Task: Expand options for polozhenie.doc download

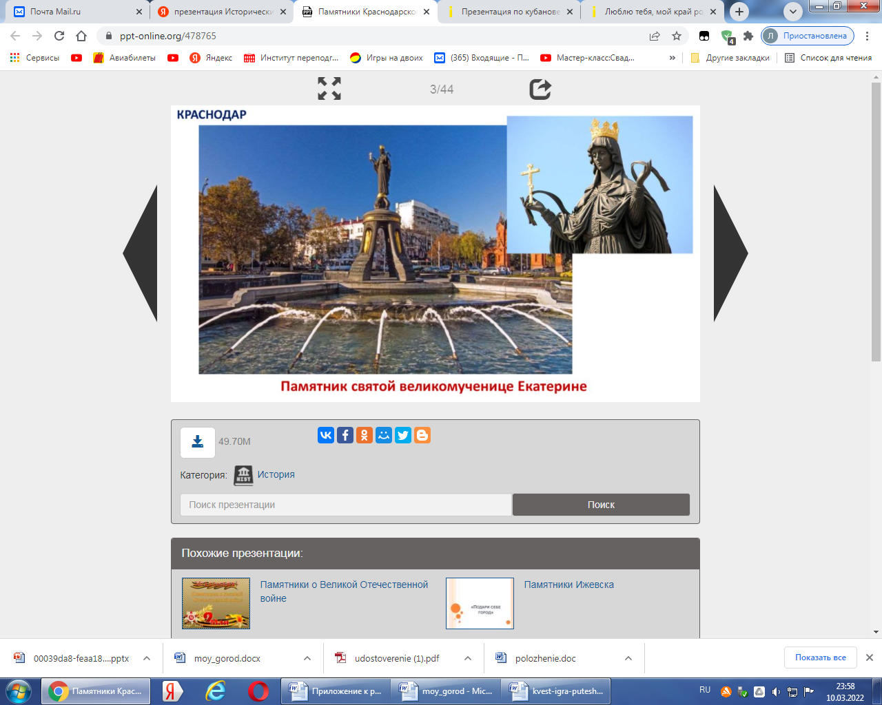Action: click(x=628, y=658)
